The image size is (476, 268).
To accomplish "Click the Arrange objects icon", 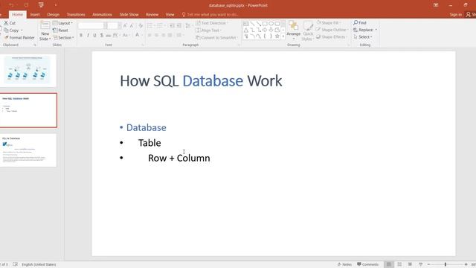I will click(294, 25).
